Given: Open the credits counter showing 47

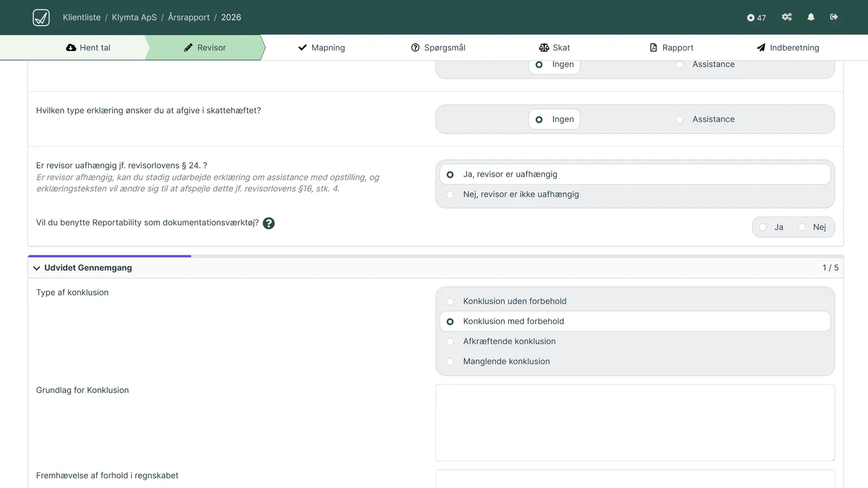Looking at the screenshot, I should pyautogui.click(x=756, y=18).
